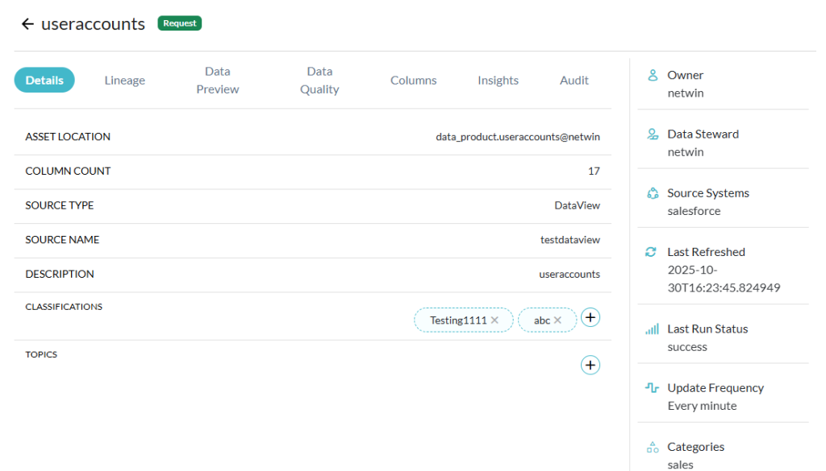
Task: Switch to the Data Quality tab
Action: [x=319, y=80]
